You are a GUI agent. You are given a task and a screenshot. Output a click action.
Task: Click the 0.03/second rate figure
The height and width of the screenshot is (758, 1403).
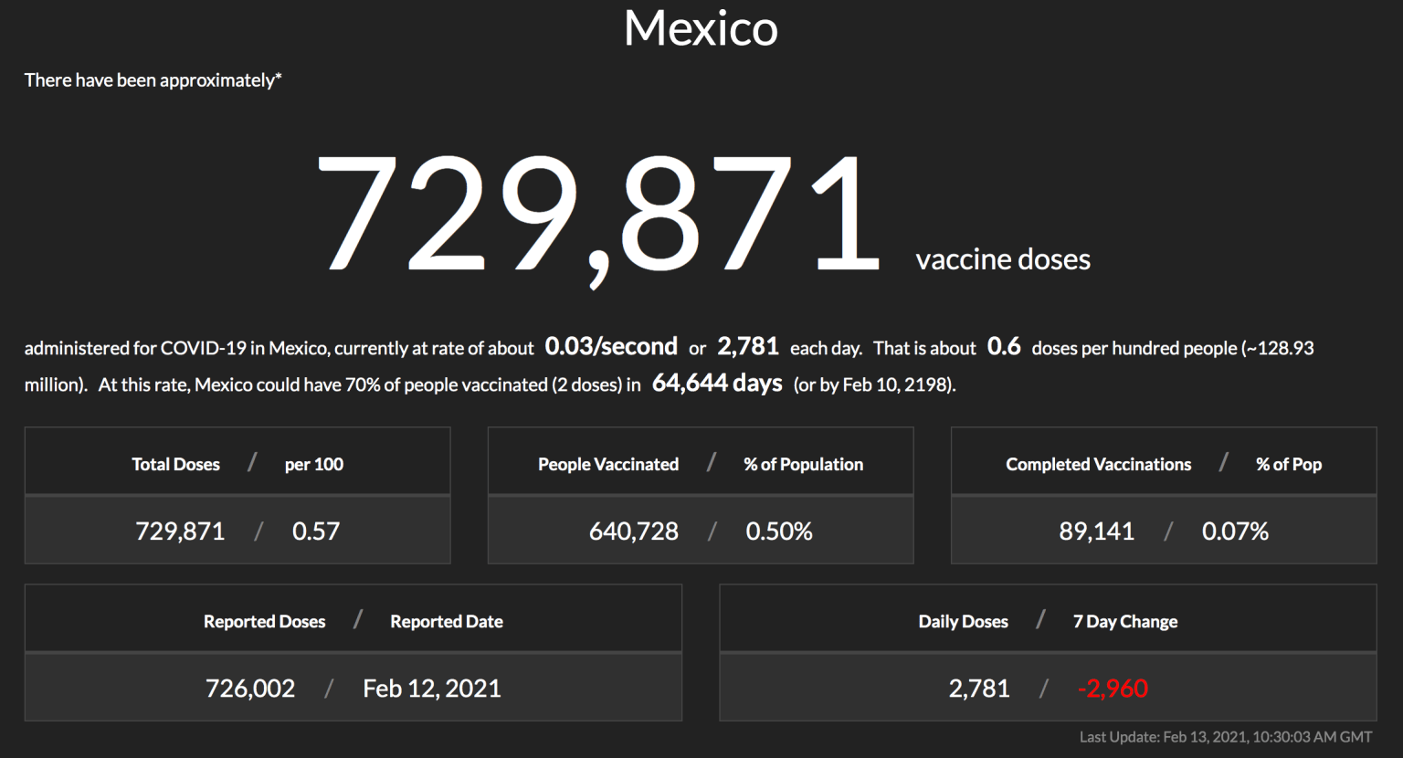(611, 347)
